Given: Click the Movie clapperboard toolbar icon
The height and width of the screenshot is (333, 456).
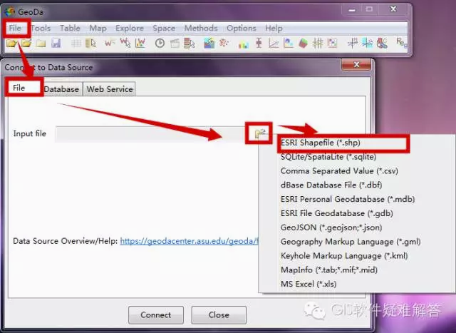Looking at the screenshot, I should point(175,43).
